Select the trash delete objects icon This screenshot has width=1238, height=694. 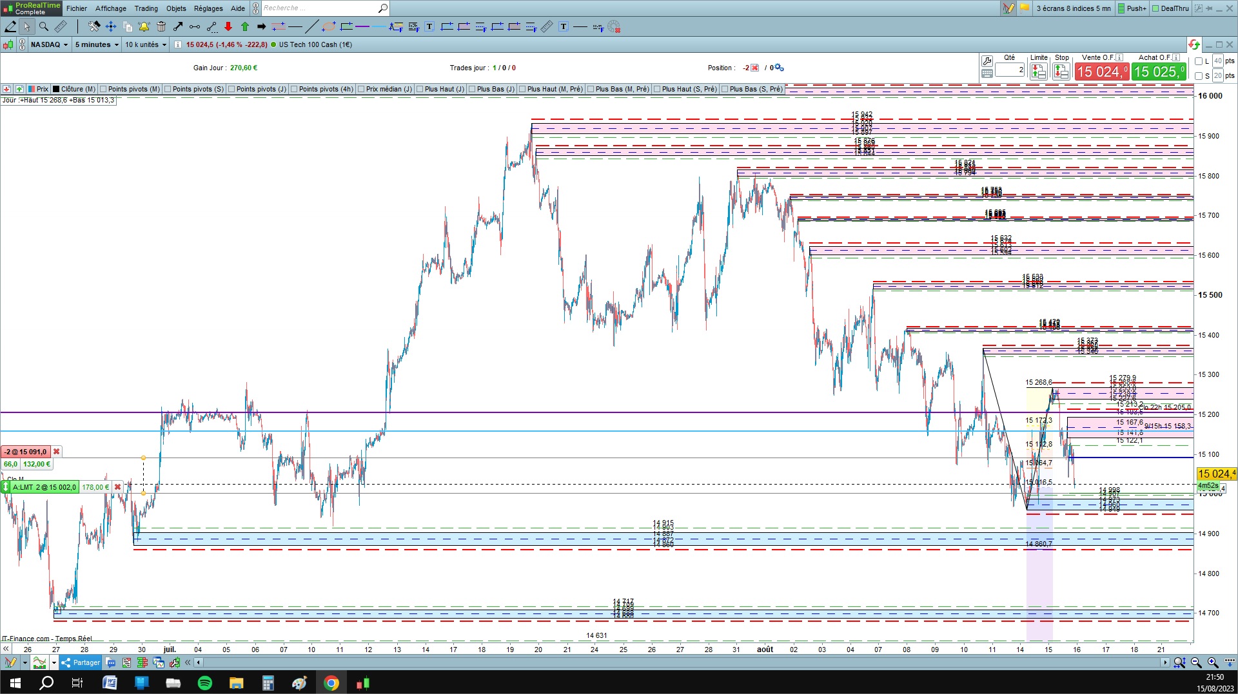[x=161, y=26]
